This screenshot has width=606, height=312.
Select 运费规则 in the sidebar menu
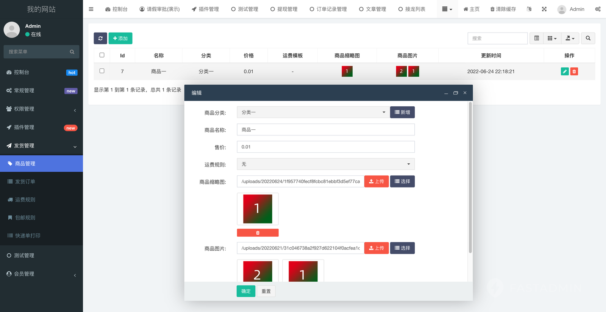[x=25, y=200]
